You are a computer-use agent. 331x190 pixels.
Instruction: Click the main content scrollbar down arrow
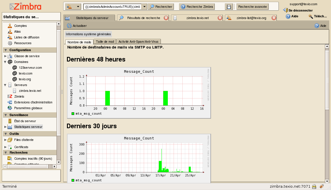point(327,181)
